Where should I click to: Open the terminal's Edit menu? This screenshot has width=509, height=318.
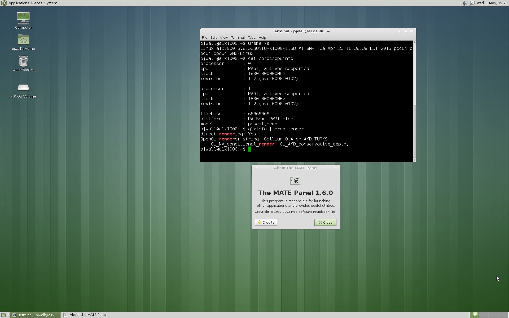click(x=213, y=38)
